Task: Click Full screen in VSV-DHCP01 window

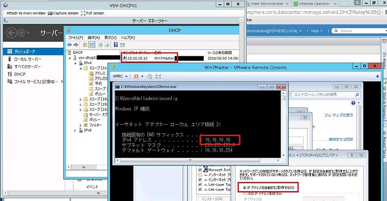Action: pyautogui.click(x=93, y=13)
